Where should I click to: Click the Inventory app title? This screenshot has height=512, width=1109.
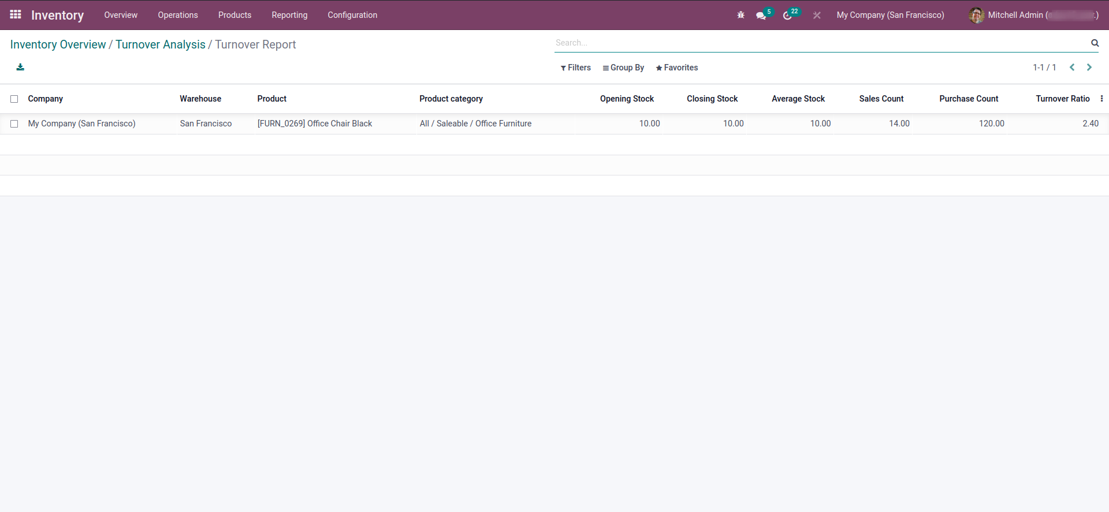tap(57, 16)
